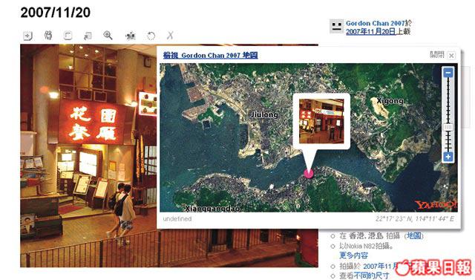Click the pink location marker on map
Viewport: 475px width, 280px height.
(x=309, y=173)
